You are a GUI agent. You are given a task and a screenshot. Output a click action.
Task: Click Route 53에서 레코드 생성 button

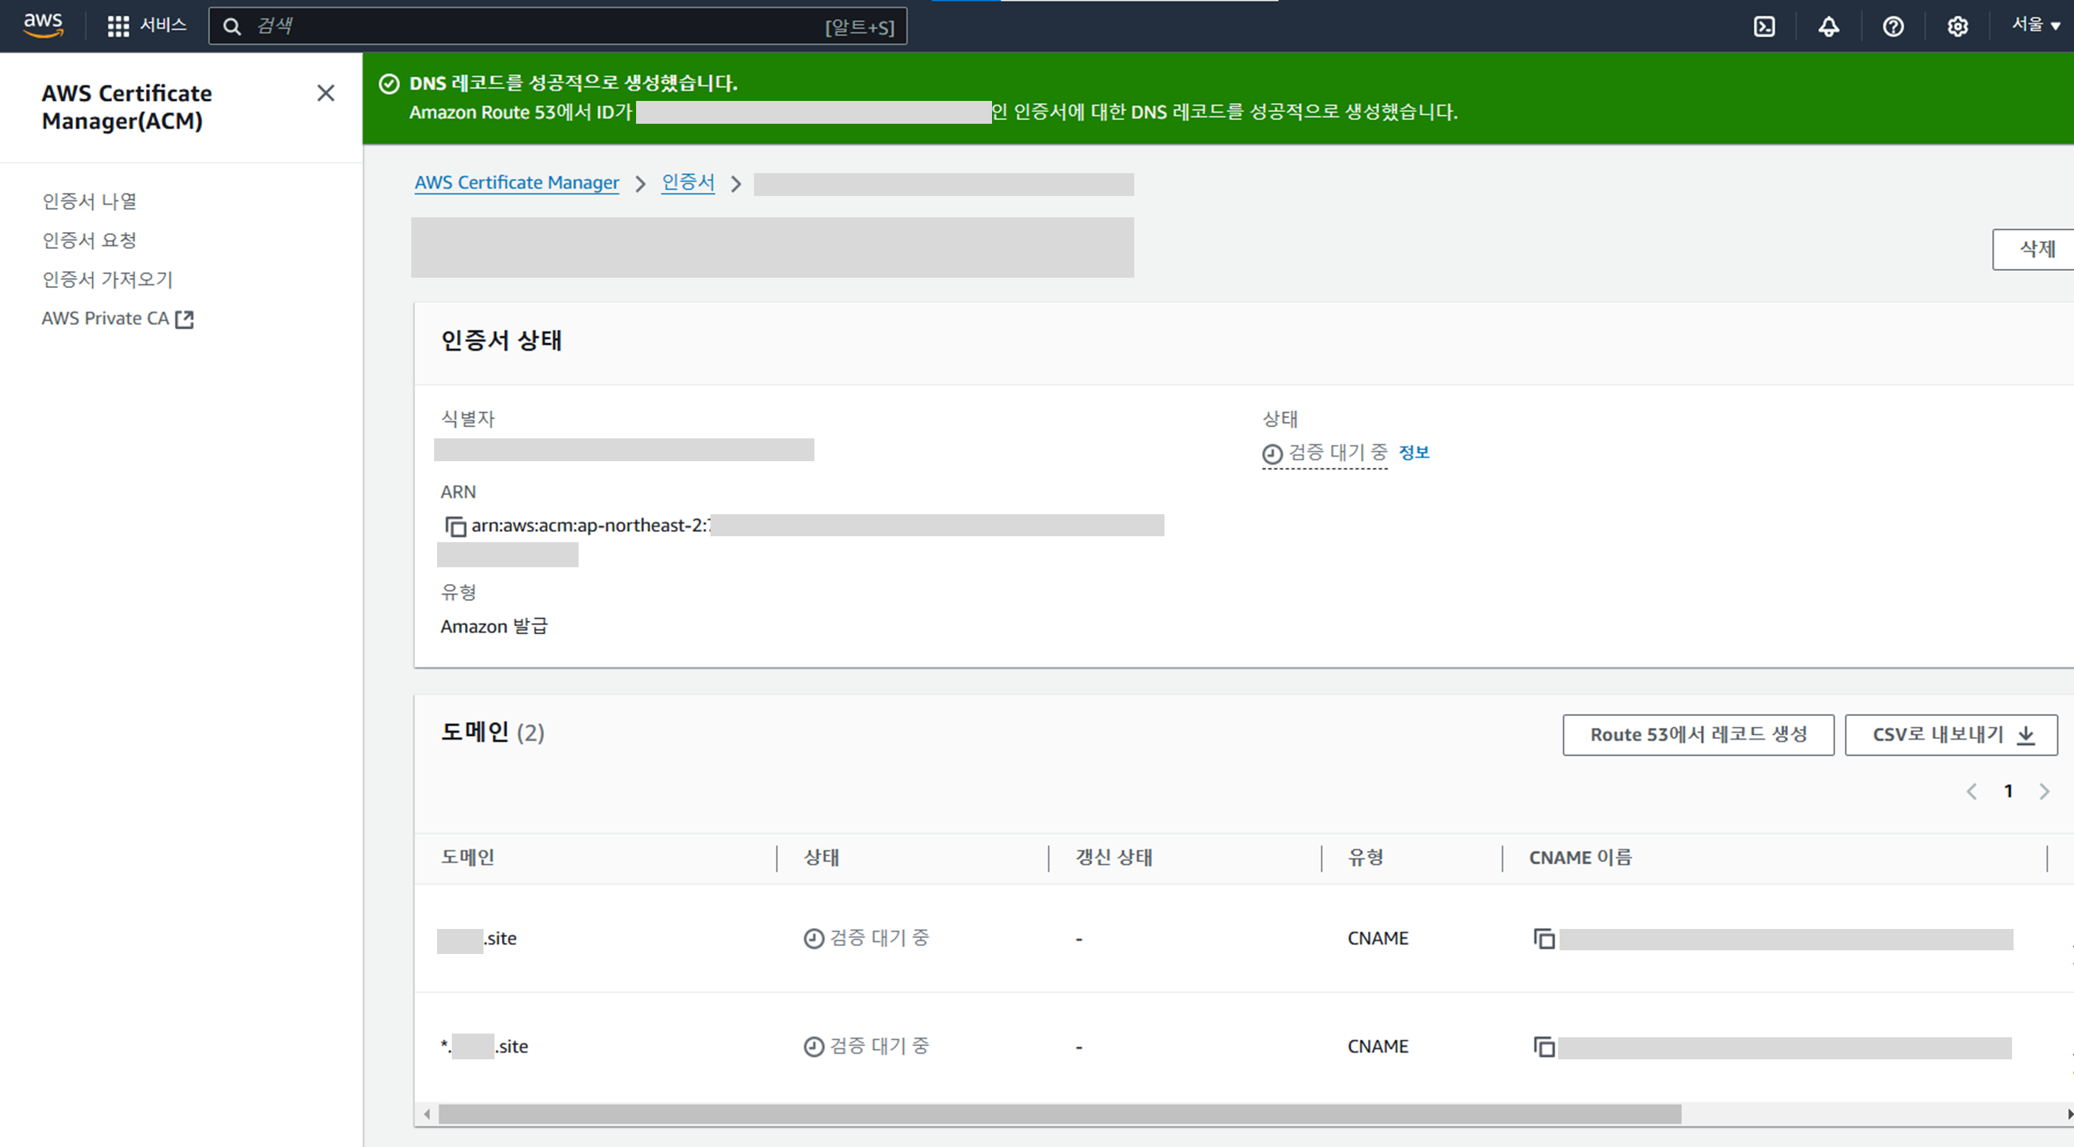coord(1698,734)
